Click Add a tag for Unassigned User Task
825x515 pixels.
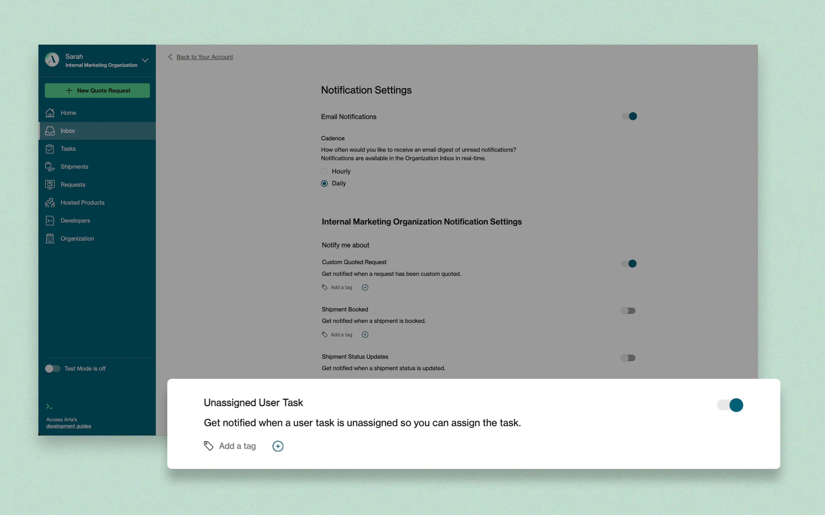[237, 445]
